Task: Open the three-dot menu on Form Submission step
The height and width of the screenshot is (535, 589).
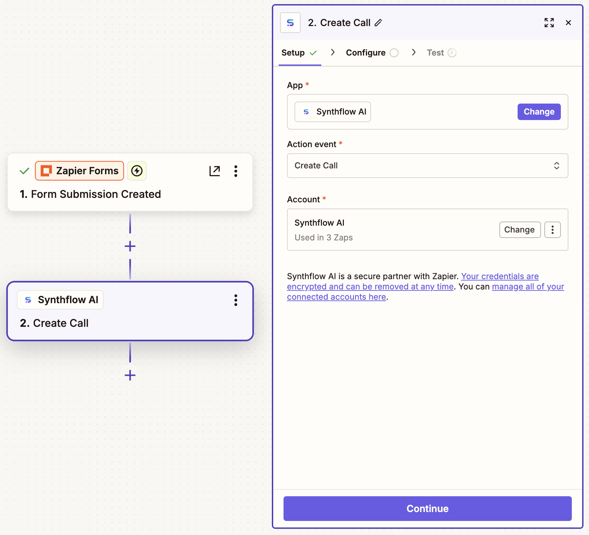Action: coord(236,171)
